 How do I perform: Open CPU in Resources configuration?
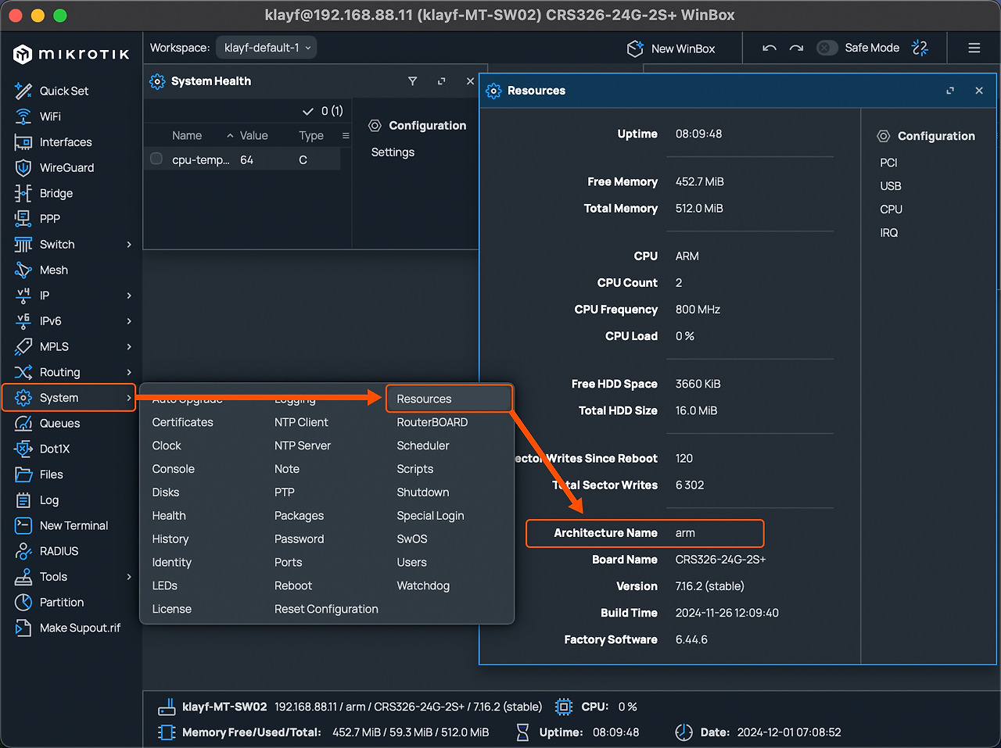tap(891, 209)
